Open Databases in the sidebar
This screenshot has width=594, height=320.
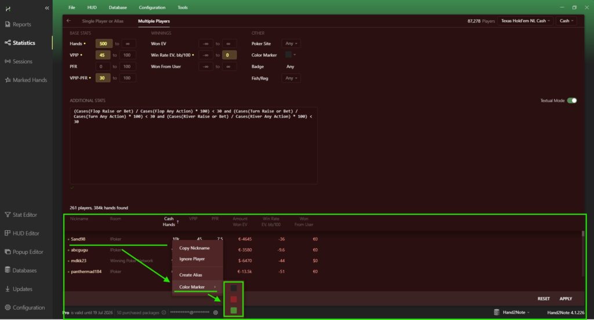click(x=24, y=270)
